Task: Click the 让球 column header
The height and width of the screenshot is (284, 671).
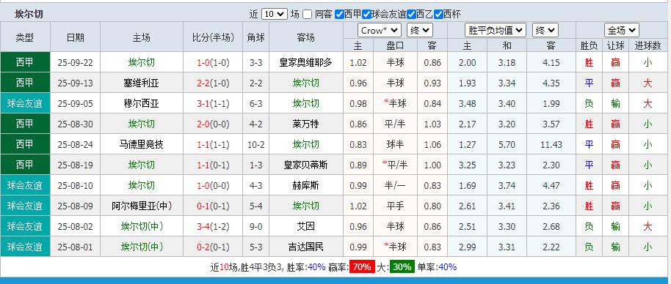Action: coord(615,45)
